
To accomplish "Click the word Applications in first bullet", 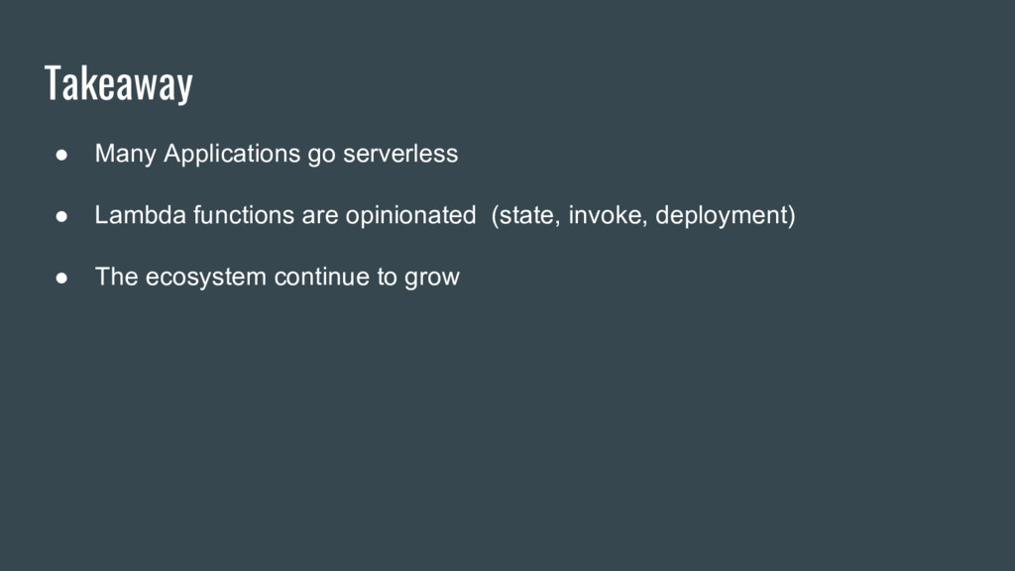I will tap(232, 154).
